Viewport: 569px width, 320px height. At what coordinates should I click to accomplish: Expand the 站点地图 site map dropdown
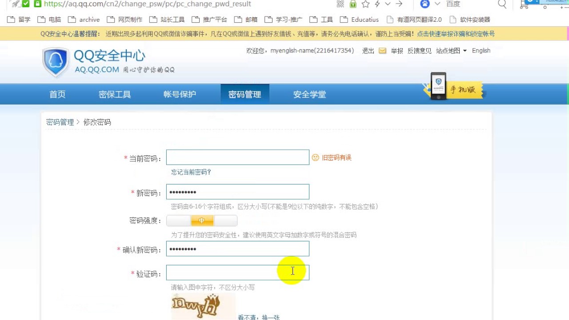tap(451, 51)
